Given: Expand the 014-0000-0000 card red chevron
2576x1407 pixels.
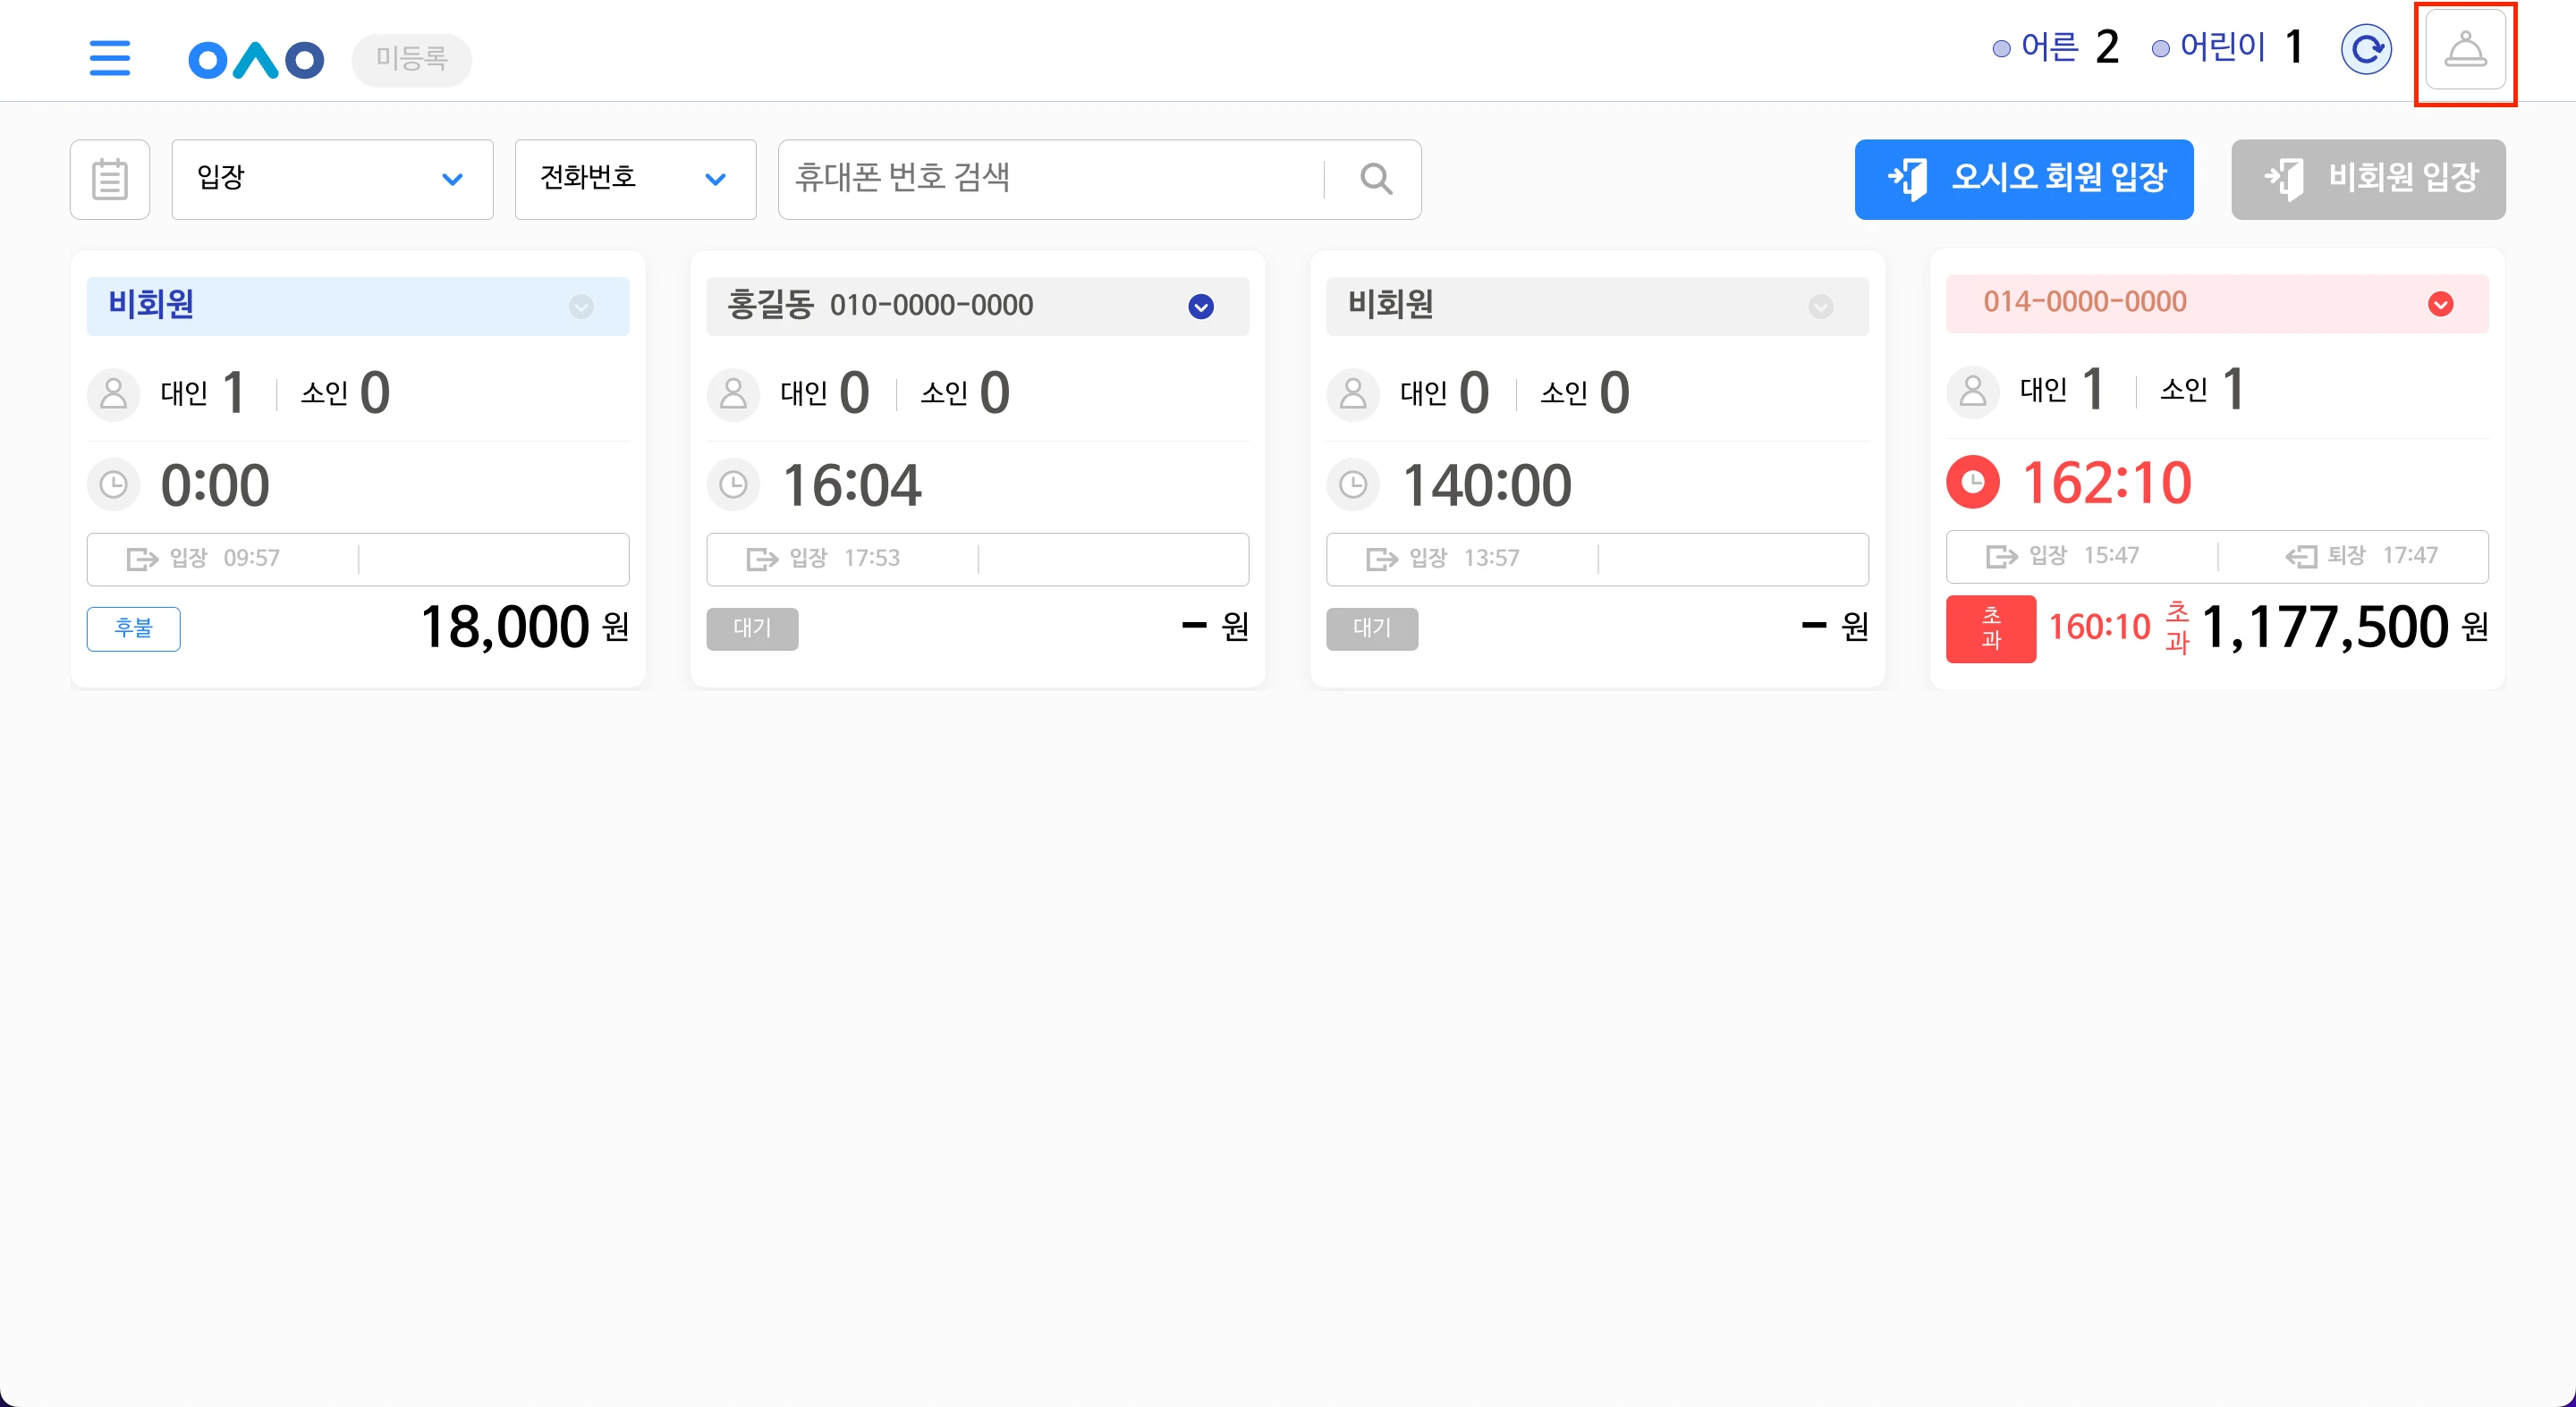Looking at the screenshot, I should [x=2440, y=304].
